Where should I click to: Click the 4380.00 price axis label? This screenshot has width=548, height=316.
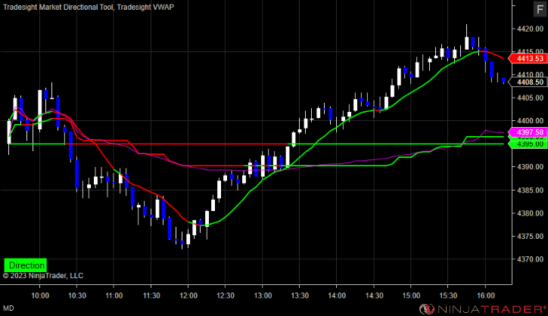[x=530, y=213]
